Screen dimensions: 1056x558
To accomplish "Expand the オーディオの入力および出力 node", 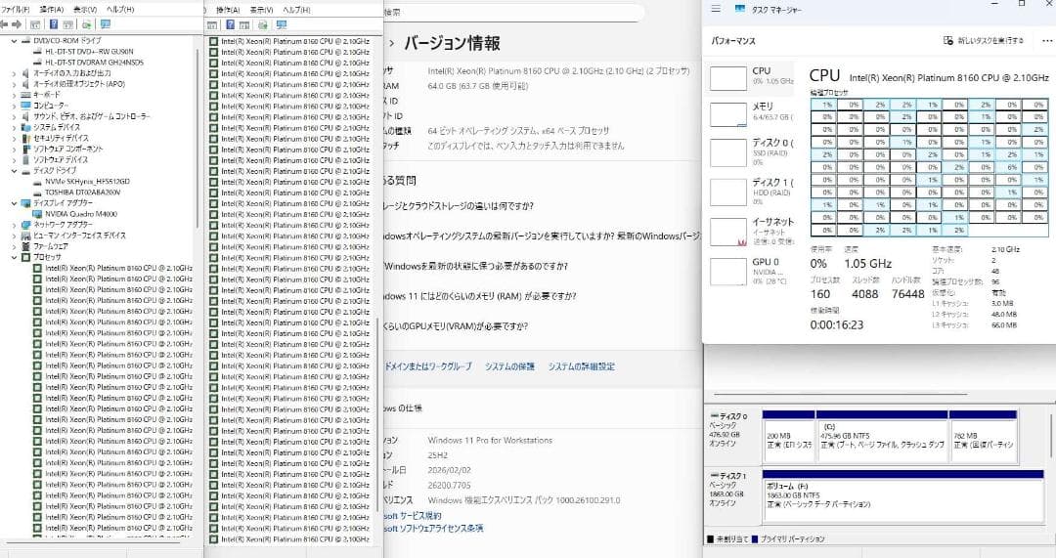I will click(x=14, y=73).
